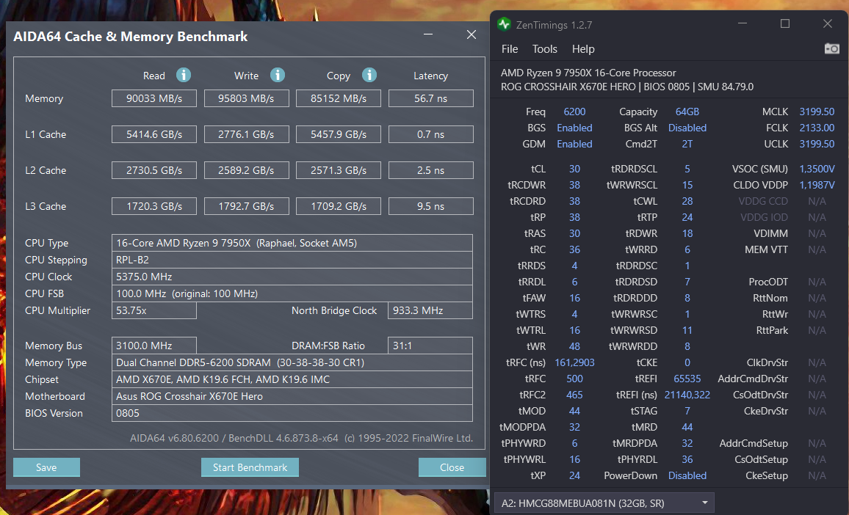Click the Memory Write value 95803 MB/s
This screenshot has width=849, height=515.
[x=246, y=98]
